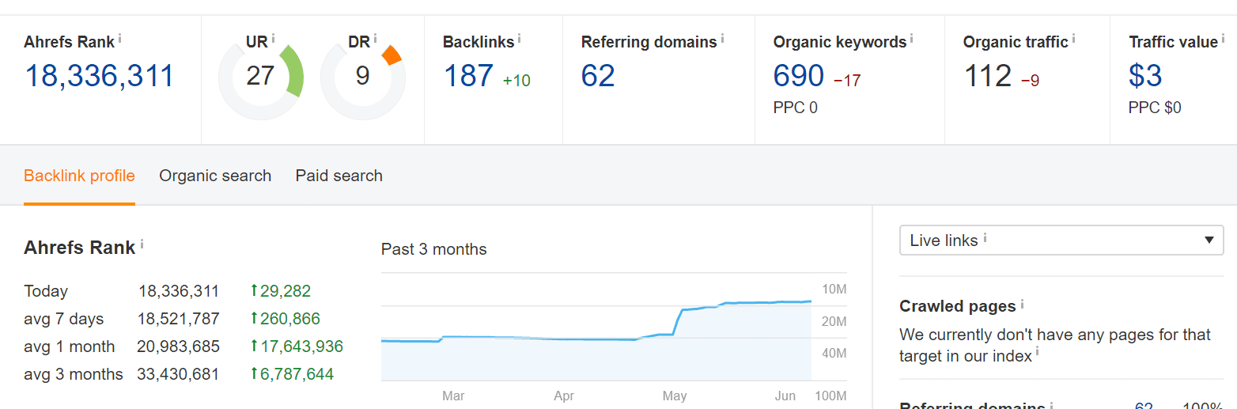The width and height of the screenshot is (1237, 409).
Task: Click the avg 1 month value 20,983,685
Action: click(x=179, y=347)
